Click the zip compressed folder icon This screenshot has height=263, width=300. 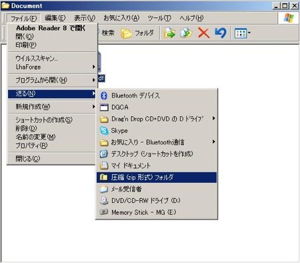tap(104, 178)
